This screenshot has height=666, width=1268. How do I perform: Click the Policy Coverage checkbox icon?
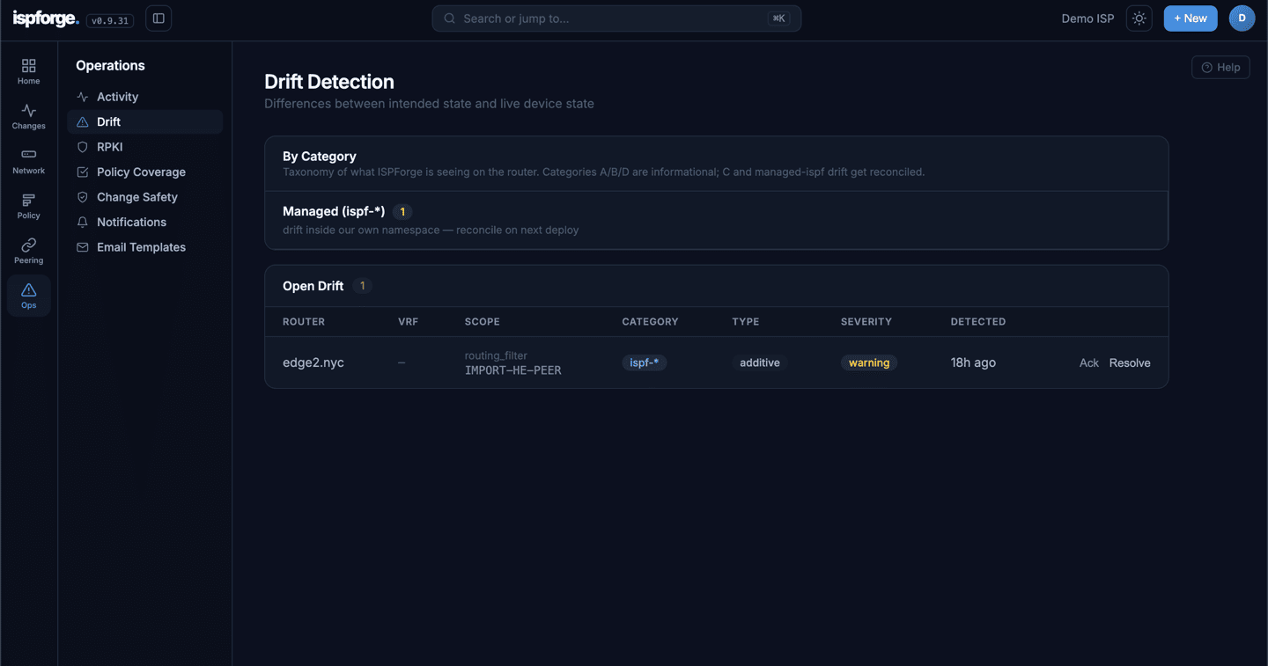(83, 172)
